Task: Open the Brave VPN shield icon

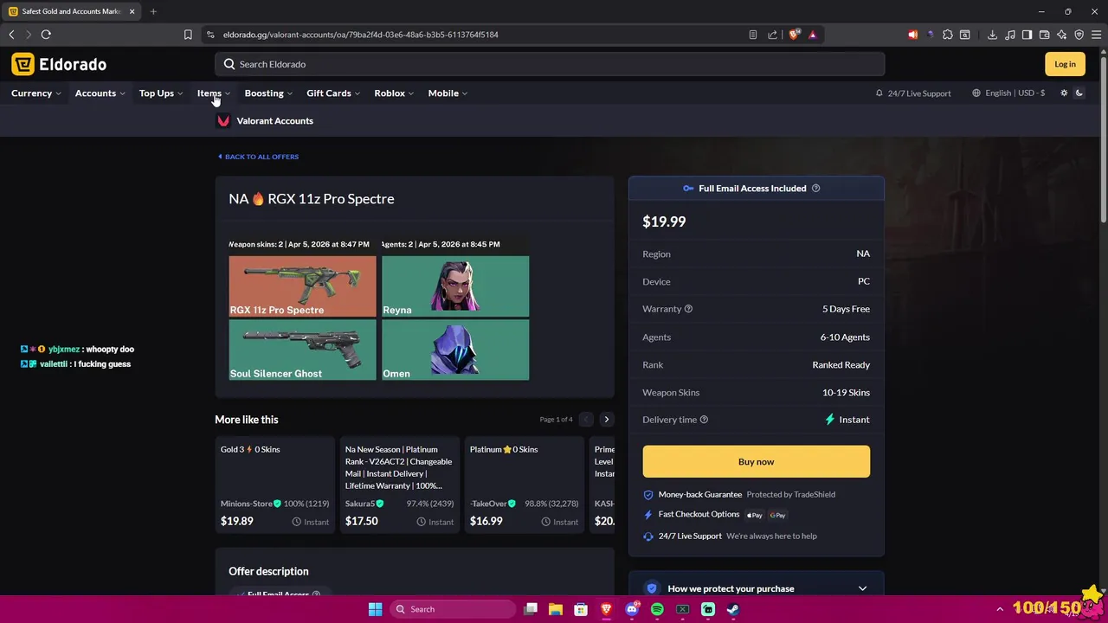Action: [1079, 35]
